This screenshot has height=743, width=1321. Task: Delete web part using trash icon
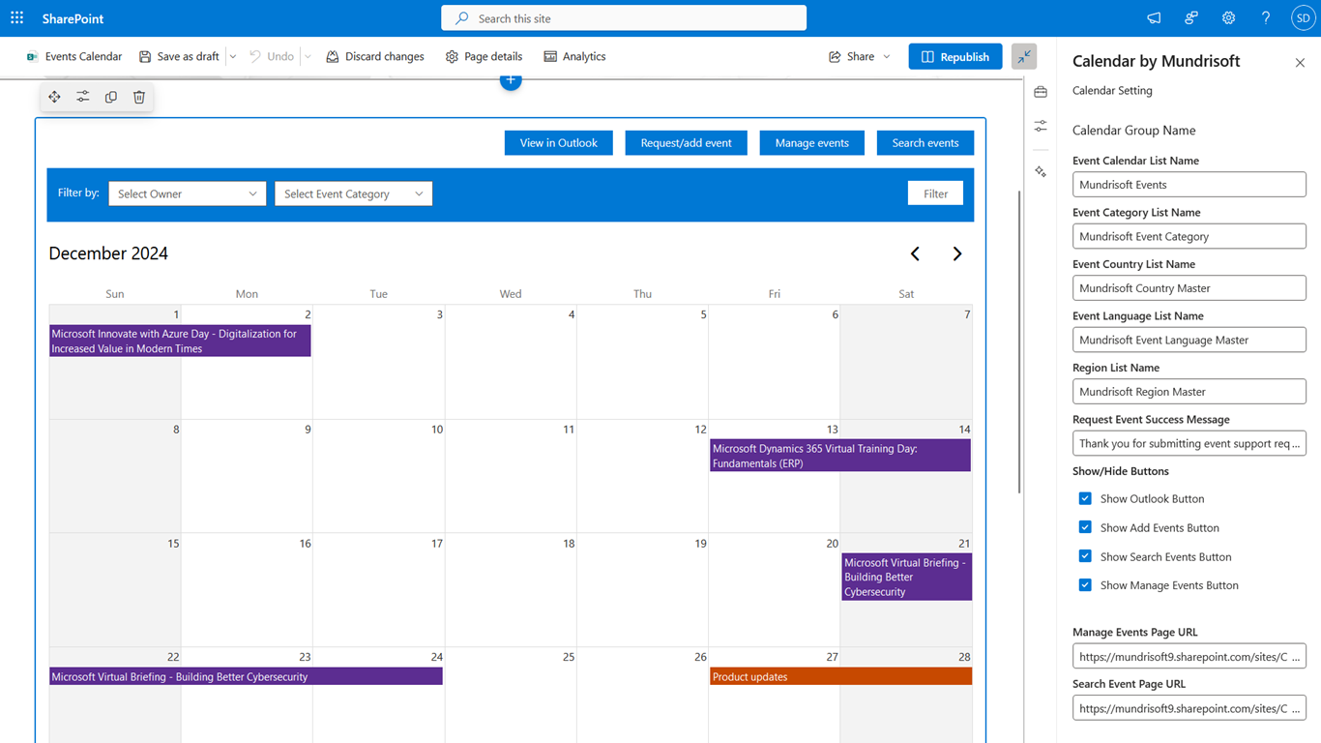139,97
